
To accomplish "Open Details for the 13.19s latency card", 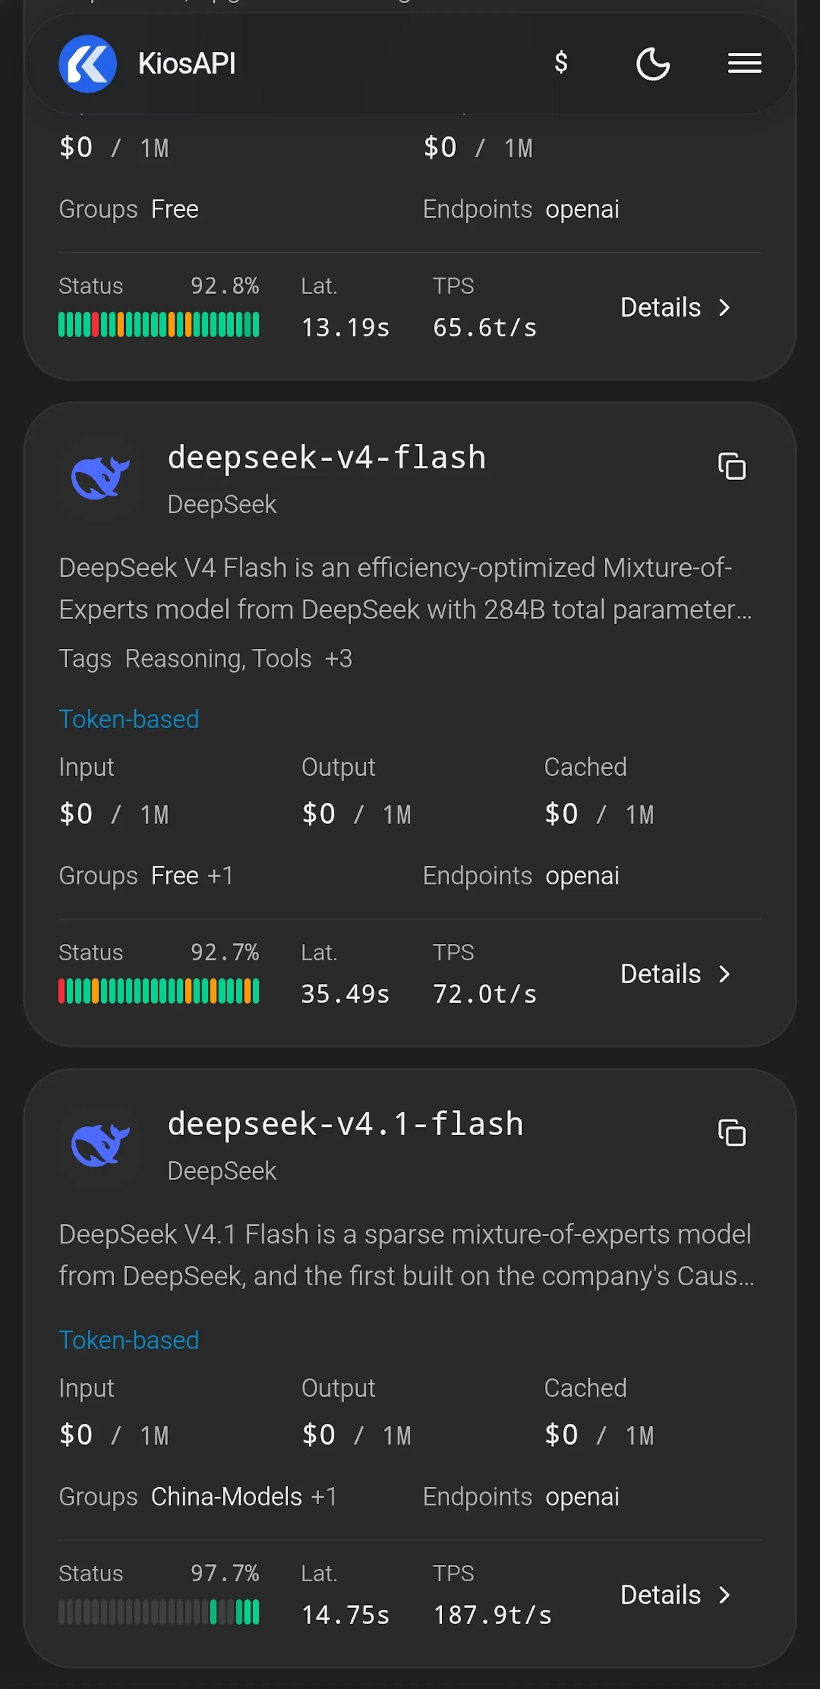I will pos(675,307).
